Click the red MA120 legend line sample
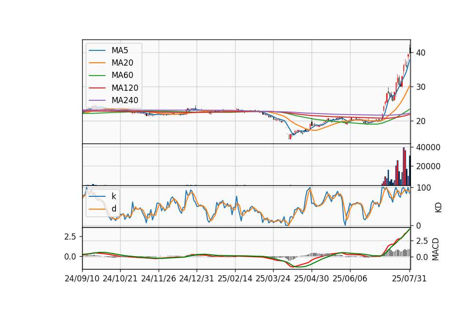Viewport: 456px width, 328px height. [97, 88]
